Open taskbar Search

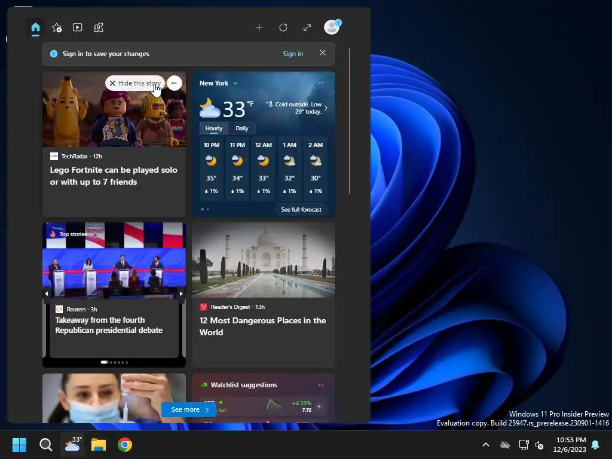point(45,445)
